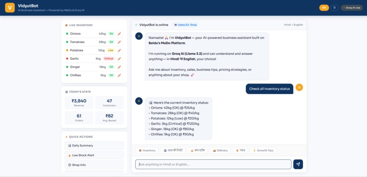Viewport: 367px width, 177px height.
Task: Switch language to EN
Action: point(324,8)
